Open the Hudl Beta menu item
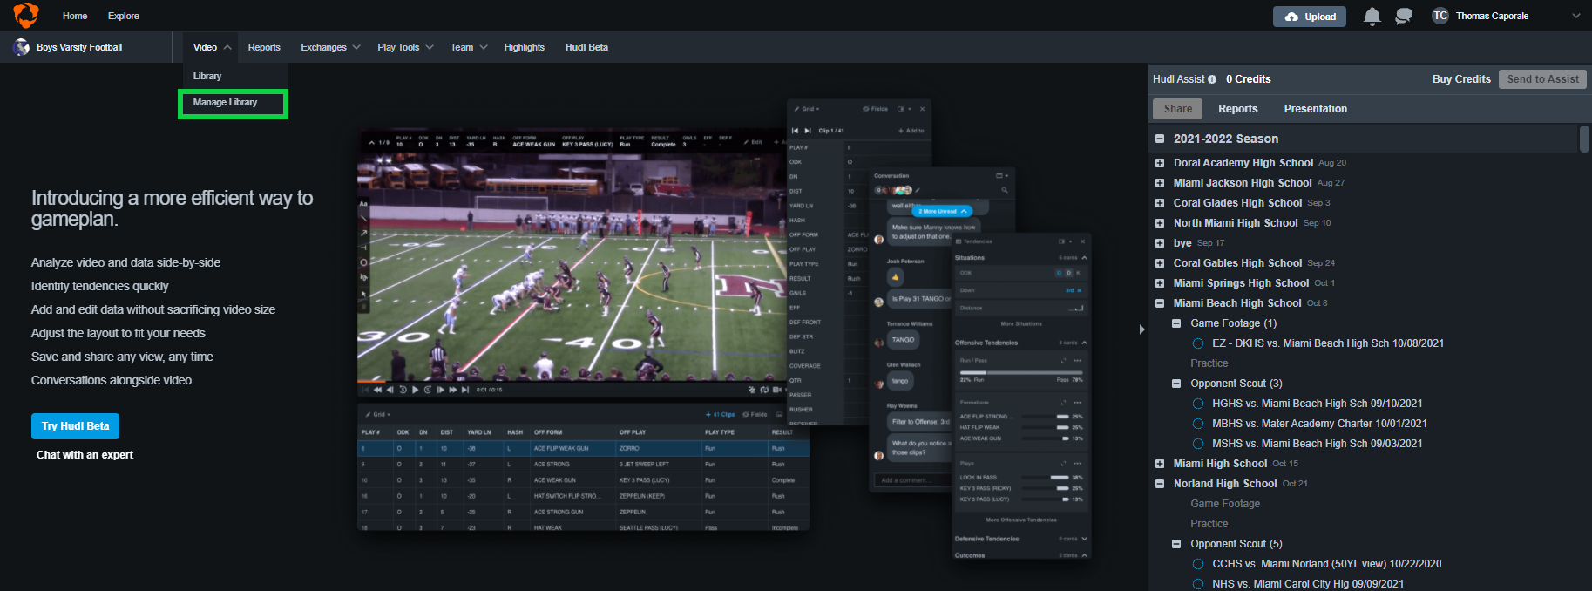 click(586, 47)
